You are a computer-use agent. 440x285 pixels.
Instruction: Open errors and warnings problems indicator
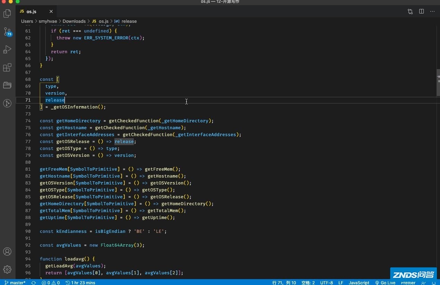[50, 283]
